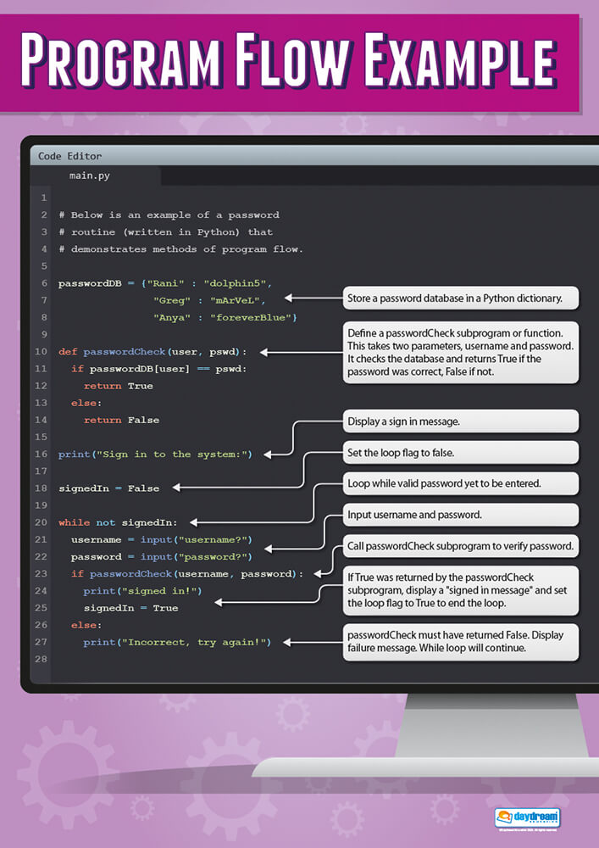
Task: Click line number 28 in the gutter
Action: coord(42,659)
